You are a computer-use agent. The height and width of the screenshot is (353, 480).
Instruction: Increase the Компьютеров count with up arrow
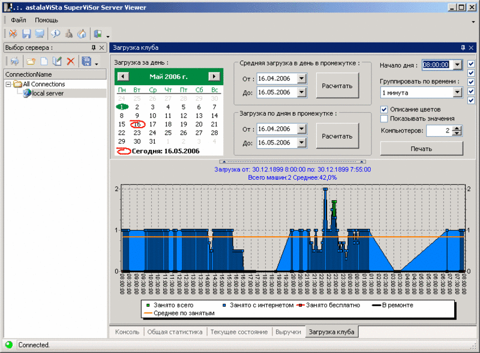pos(457,128)
